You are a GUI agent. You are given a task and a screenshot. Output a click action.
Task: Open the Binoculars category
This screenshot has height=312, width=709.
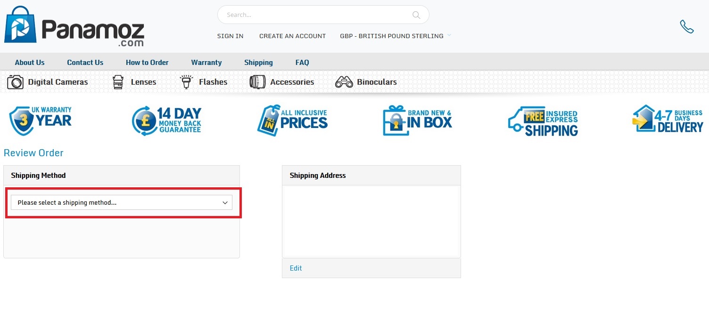click(x=377, y=82)
